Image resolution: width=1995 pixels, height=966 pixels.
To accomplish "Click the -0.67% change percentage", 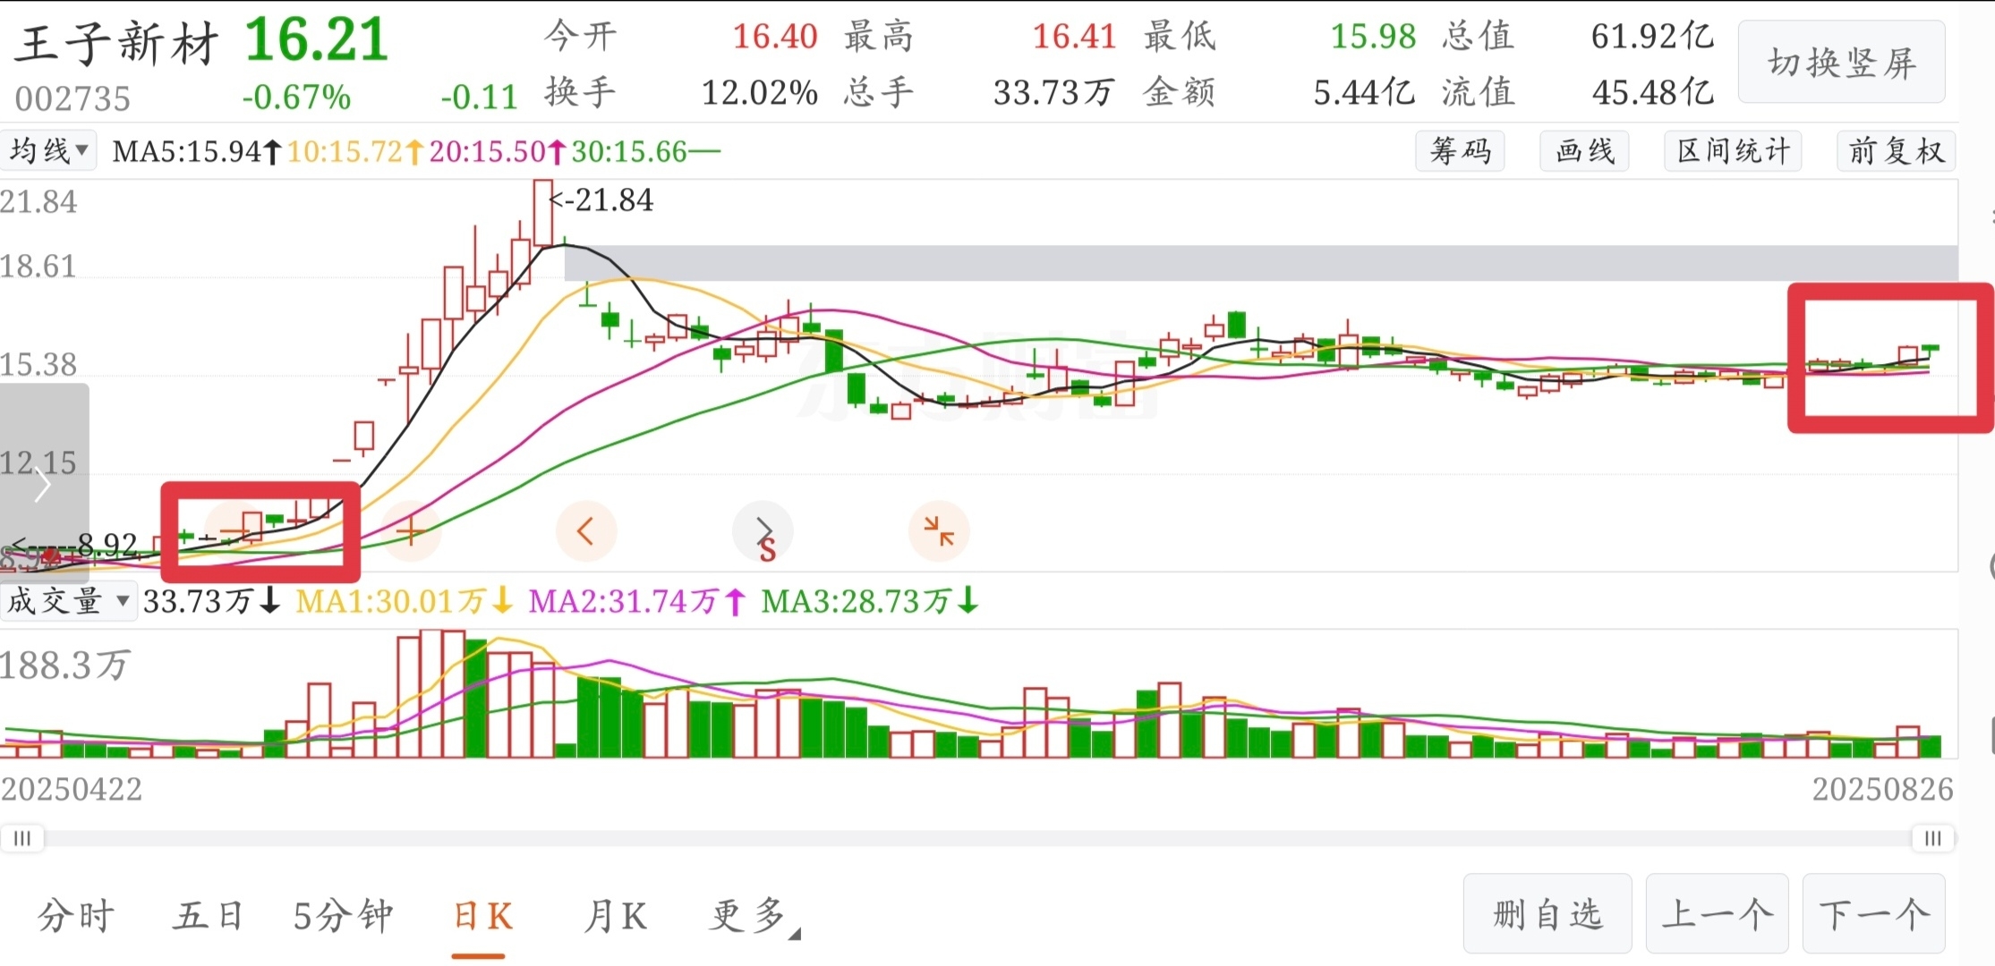I will click(296, 97).
